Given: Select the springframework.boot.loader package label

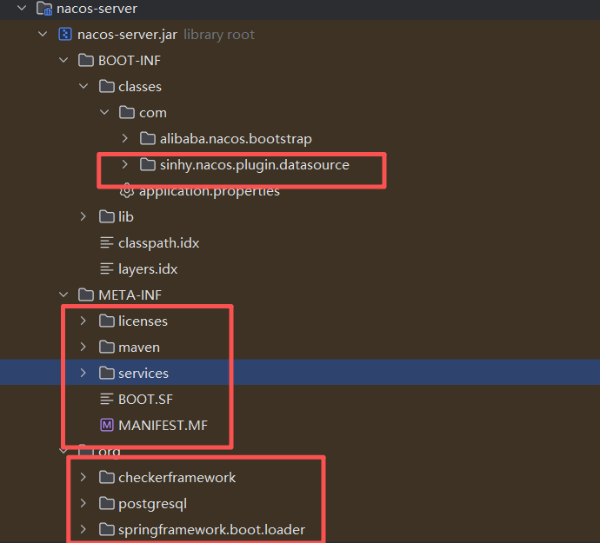Looking at the screenshot, I should [211, 530].
